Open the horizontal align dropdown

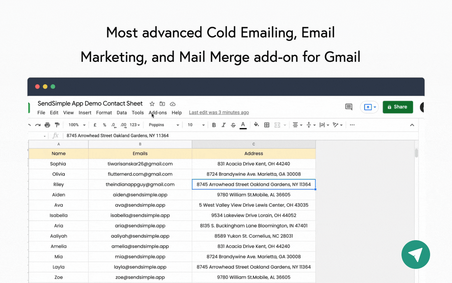coord(297,125)
